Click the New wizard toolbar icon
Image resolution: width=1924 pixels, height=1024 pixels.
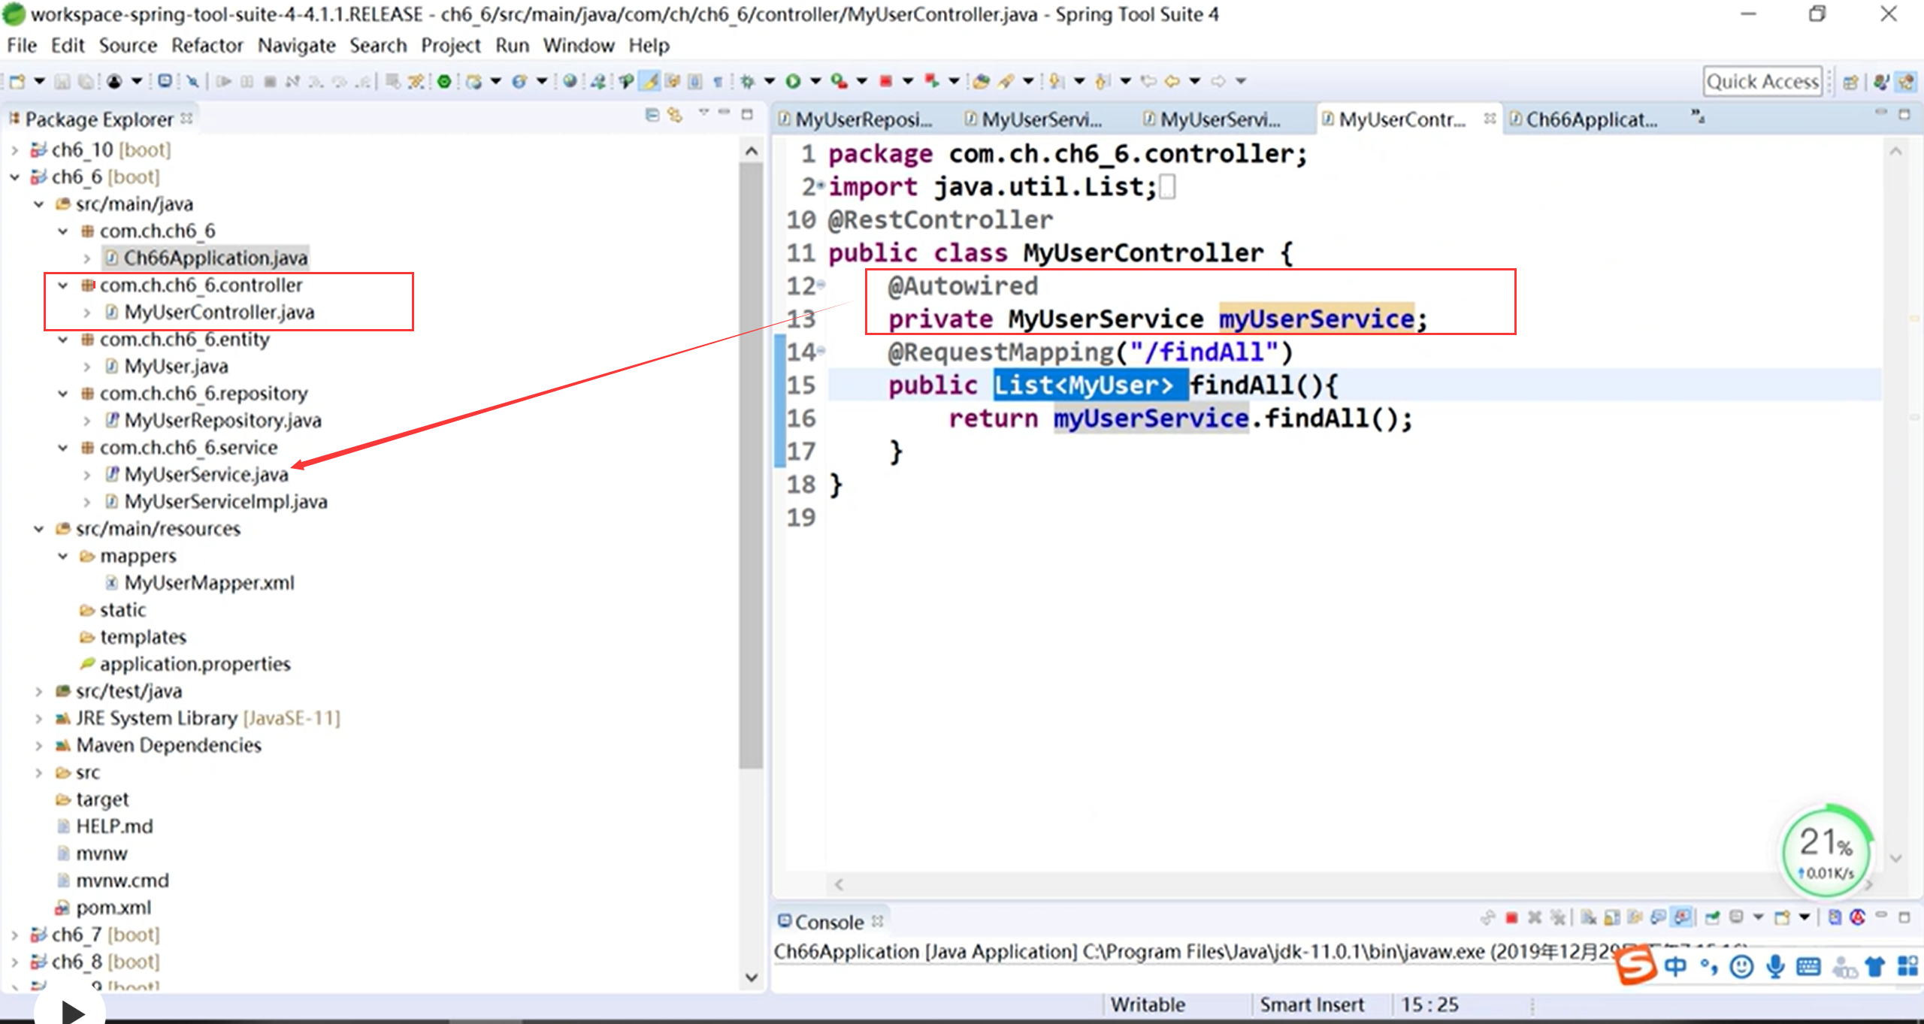point(17,81)
